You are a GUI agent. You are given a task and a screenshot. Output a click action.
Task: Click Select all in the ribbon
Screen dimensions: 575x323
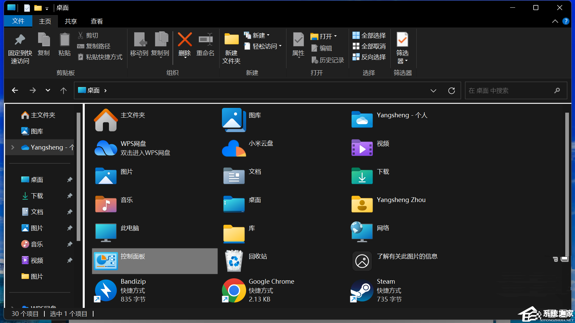click(x=369, y=35)
